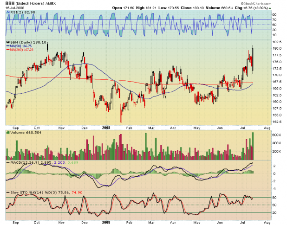
Task: Click the 200K volume axis label
Action: click(x=277, y=151)
